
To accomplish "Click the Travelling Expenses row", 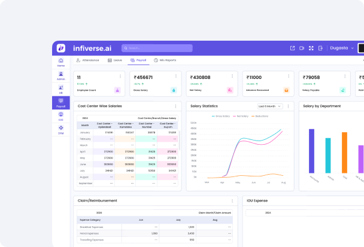I will [154, 240].
